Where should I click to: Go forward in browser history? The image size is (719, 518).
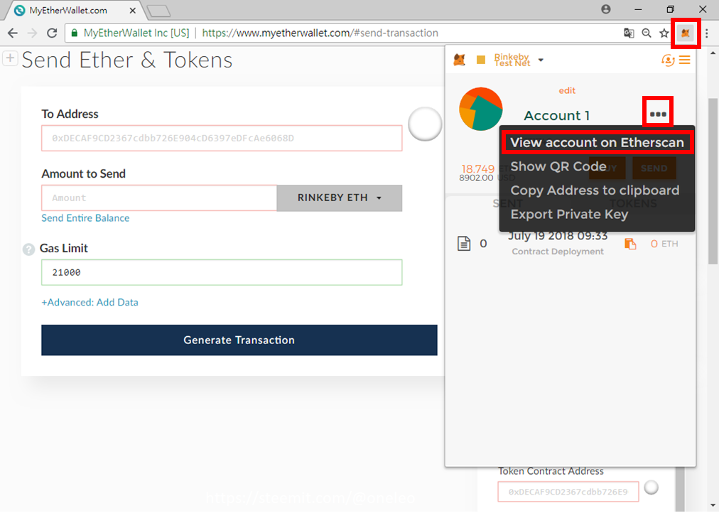point(32,33)
